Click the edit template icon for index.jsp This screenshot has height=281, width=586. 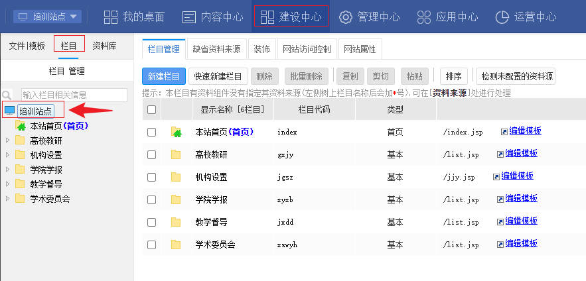tap(504, 131)
